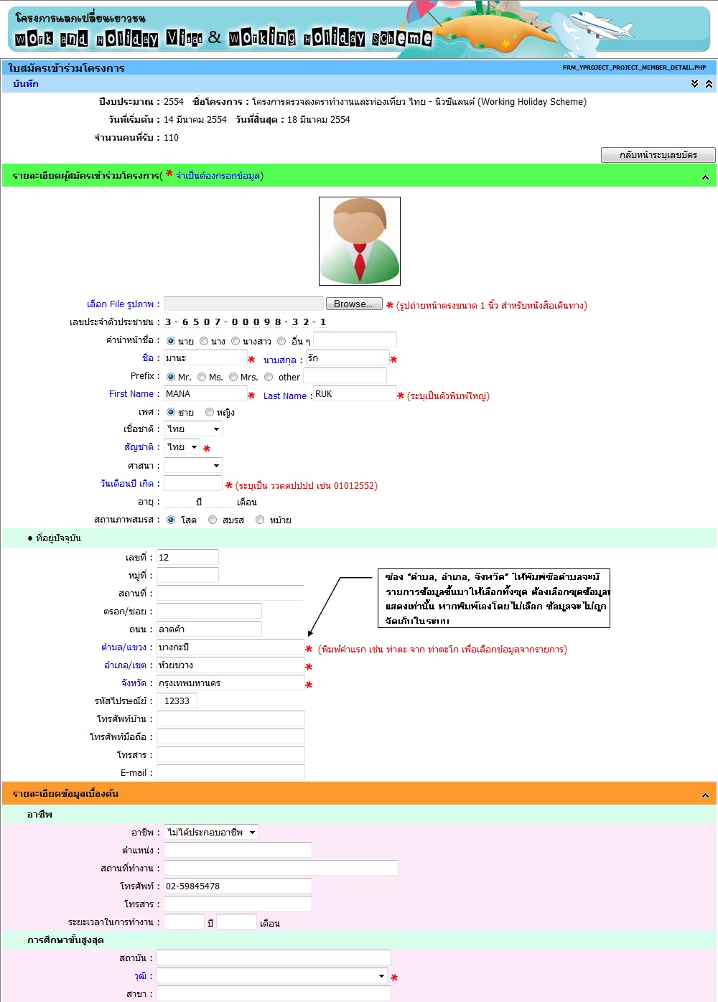718x1002 pixels.
Task: Select the หม้าย marital status radio button
Action: 260,520
